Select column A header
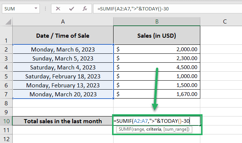The image size is (242, 143). pyautogui.click(x=63, y=22)
